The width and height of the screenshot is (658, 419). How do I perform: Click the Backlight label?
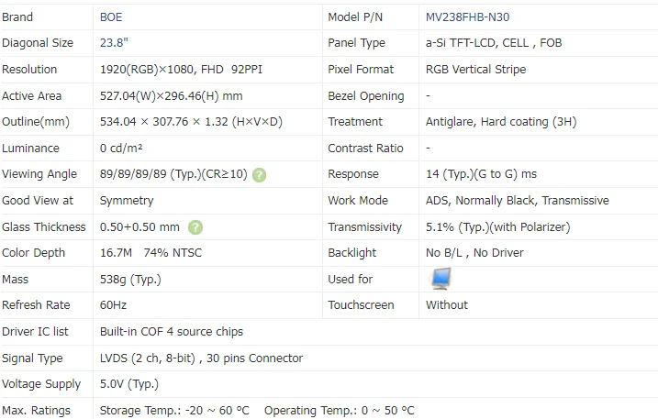coord(352,253)
